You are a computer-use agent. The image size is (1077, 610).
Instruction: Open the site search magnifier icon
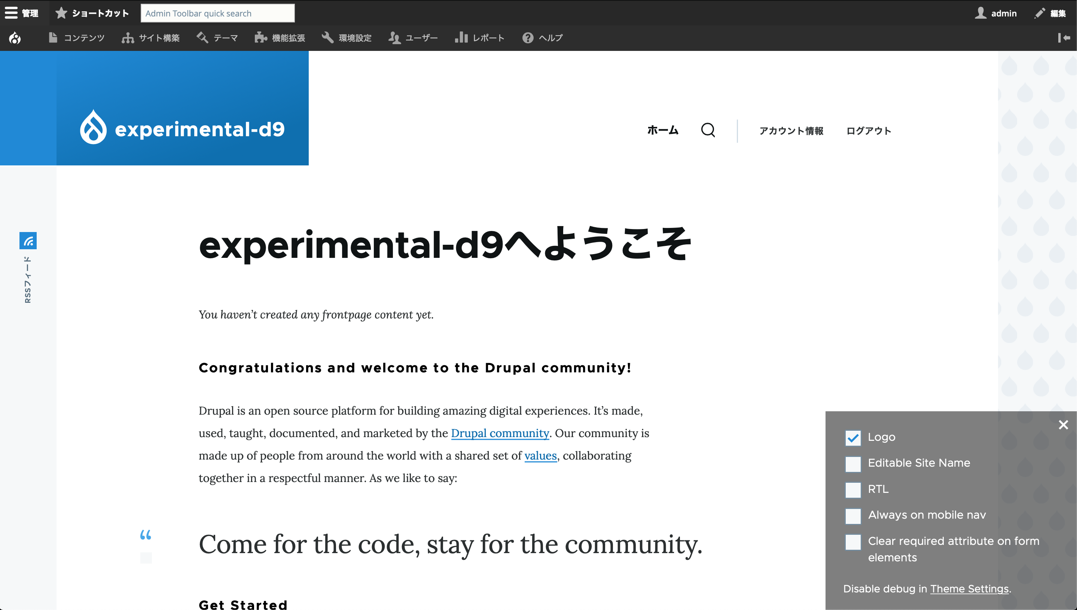(708, 130)
